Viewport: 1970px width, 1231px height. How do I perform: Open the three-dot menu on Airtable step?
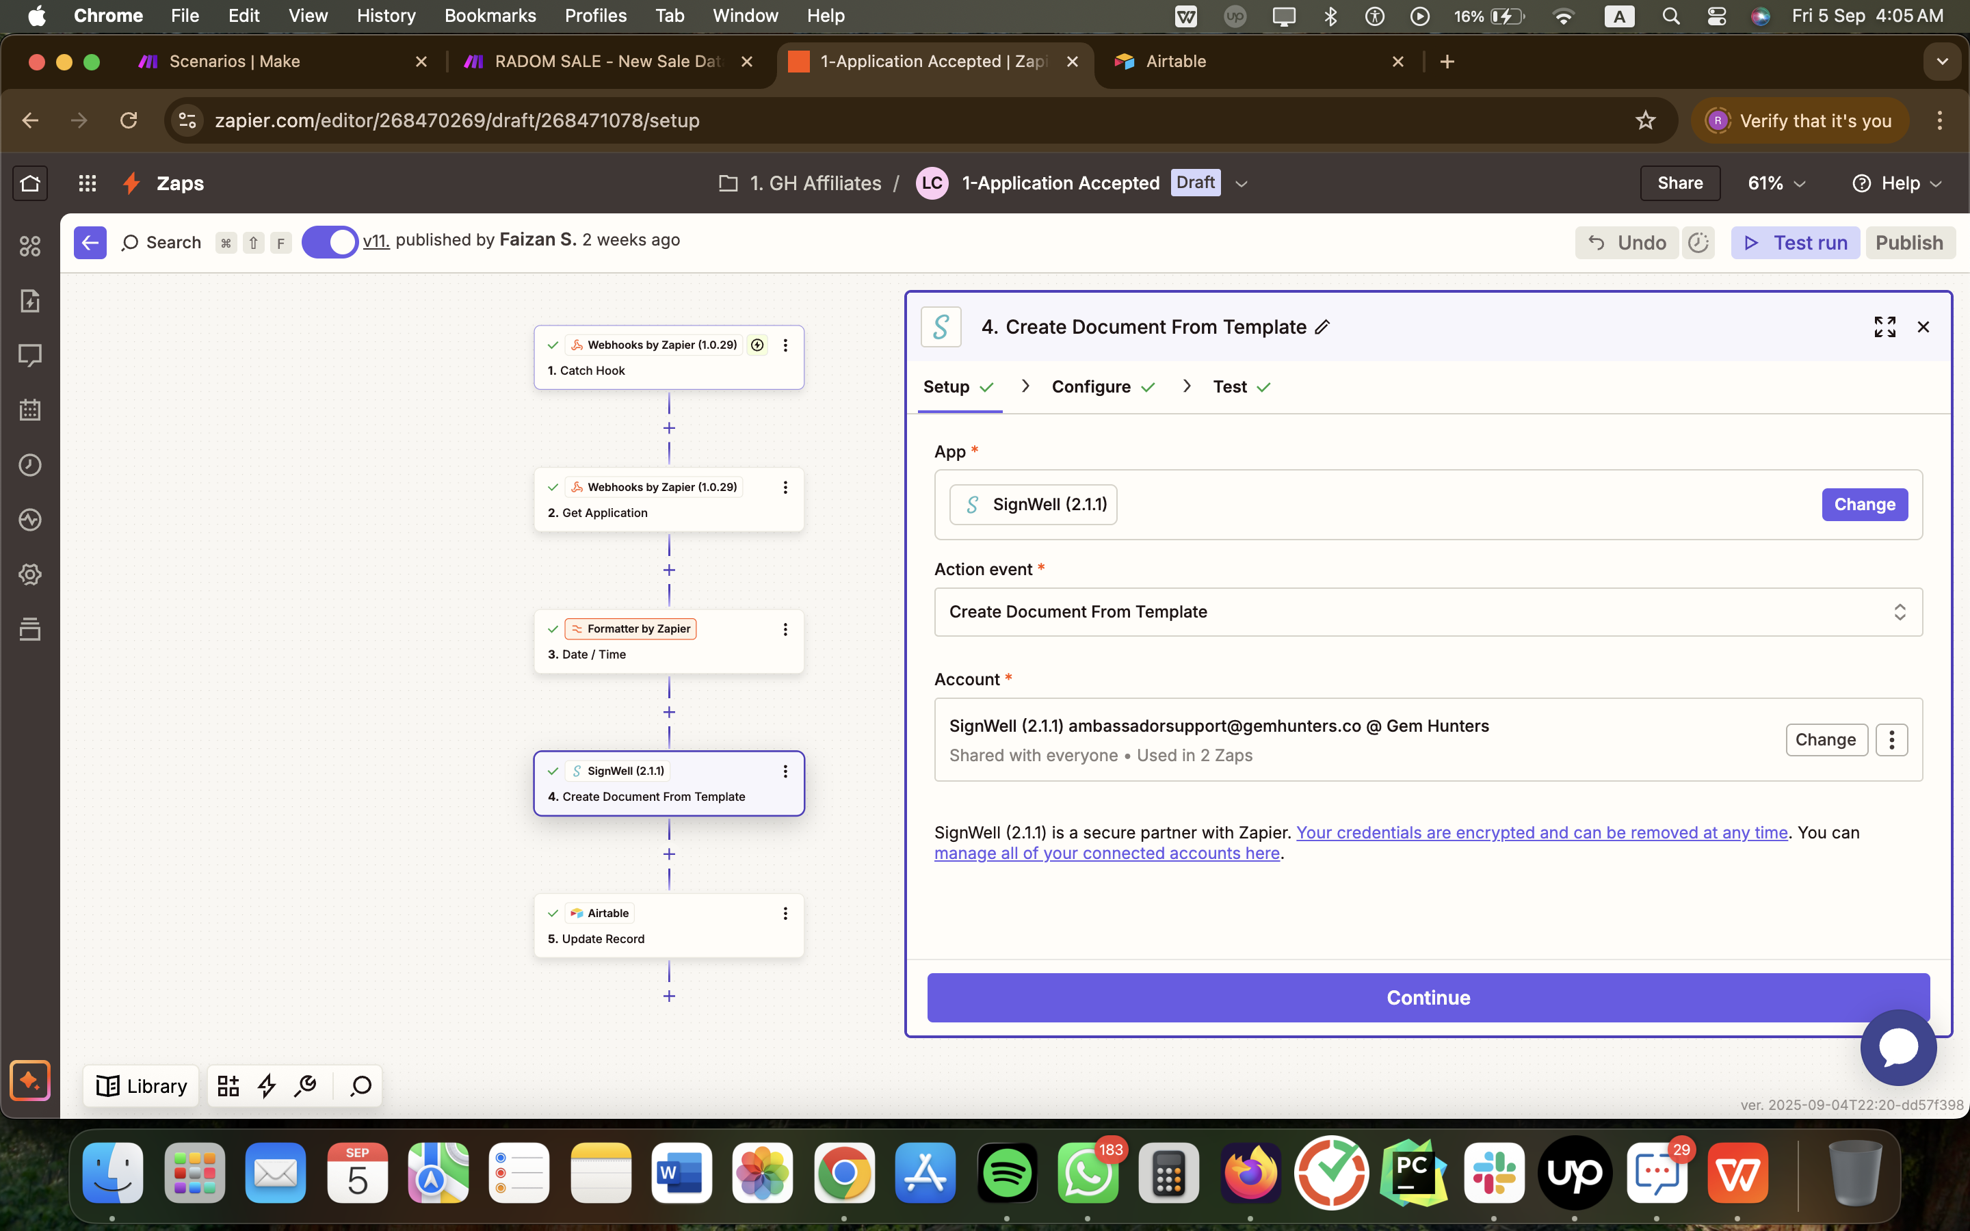tap(785, 913)
